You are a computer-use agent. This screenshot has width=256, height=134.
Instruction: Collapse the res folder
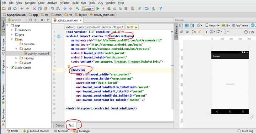coord(12,40)
